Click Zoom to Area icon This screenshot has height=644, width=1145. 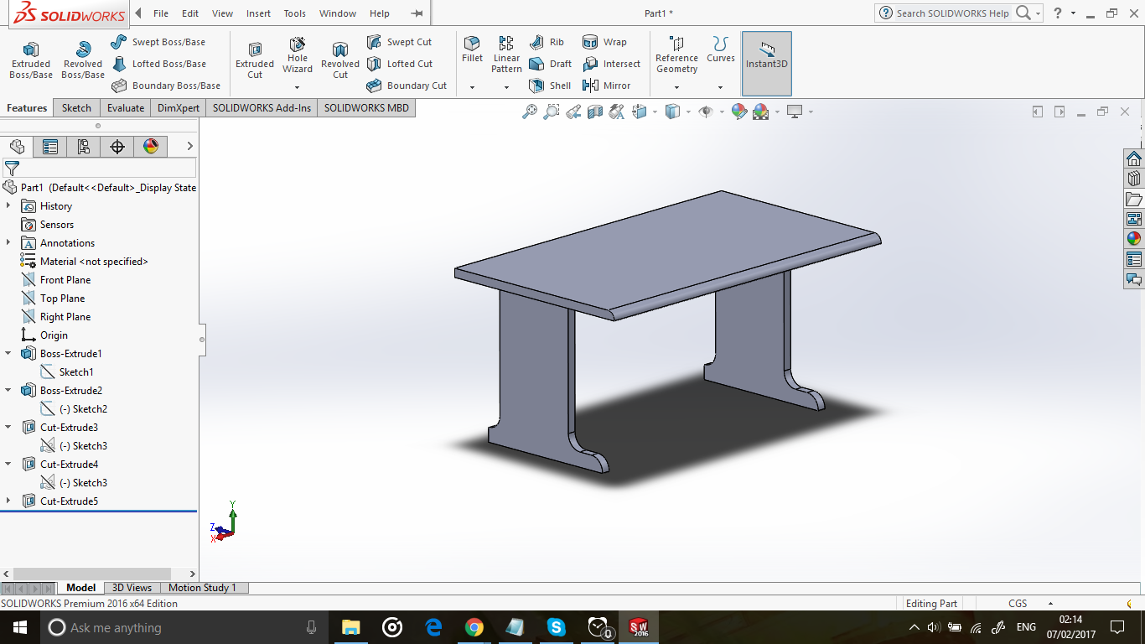(x=552, y=112)
